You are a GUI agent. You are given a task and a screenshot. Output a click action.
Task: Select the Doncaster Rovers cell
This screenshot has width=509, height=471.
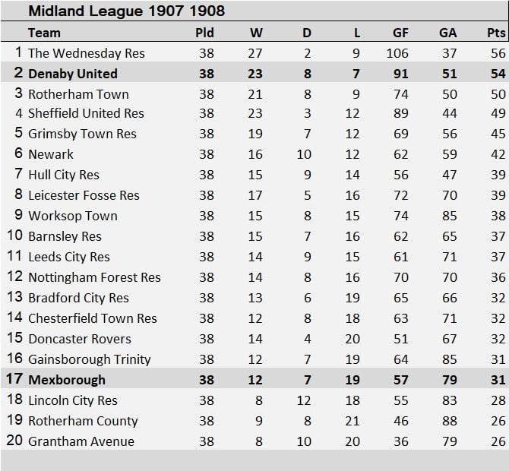click(x=80, y=339)
